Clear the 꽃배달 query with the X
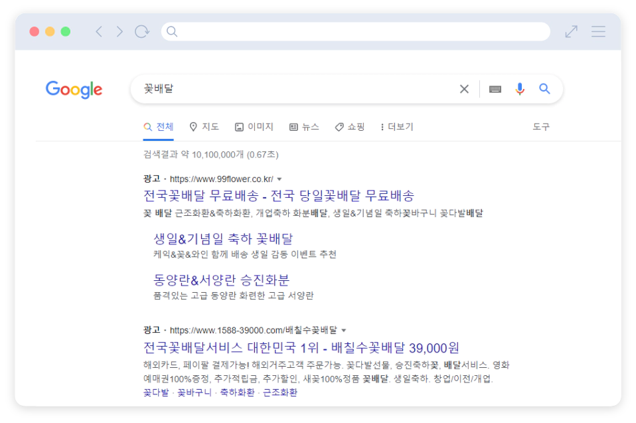The height and width of the screenshot is (423, 636). (x=464, y=88)
